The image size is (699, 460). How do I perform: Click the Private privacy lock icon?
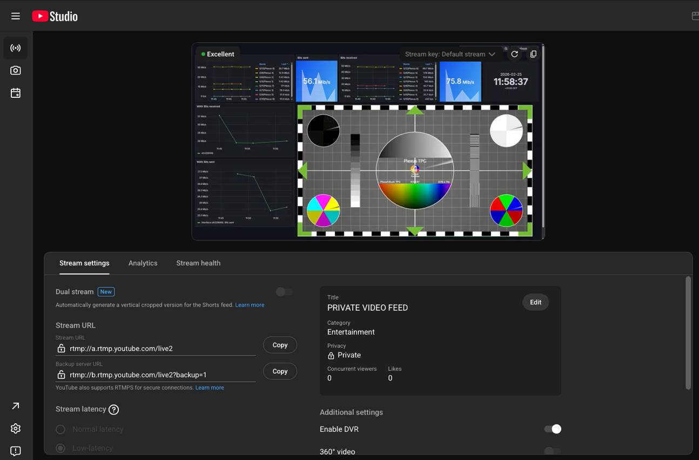pos(331,356)
